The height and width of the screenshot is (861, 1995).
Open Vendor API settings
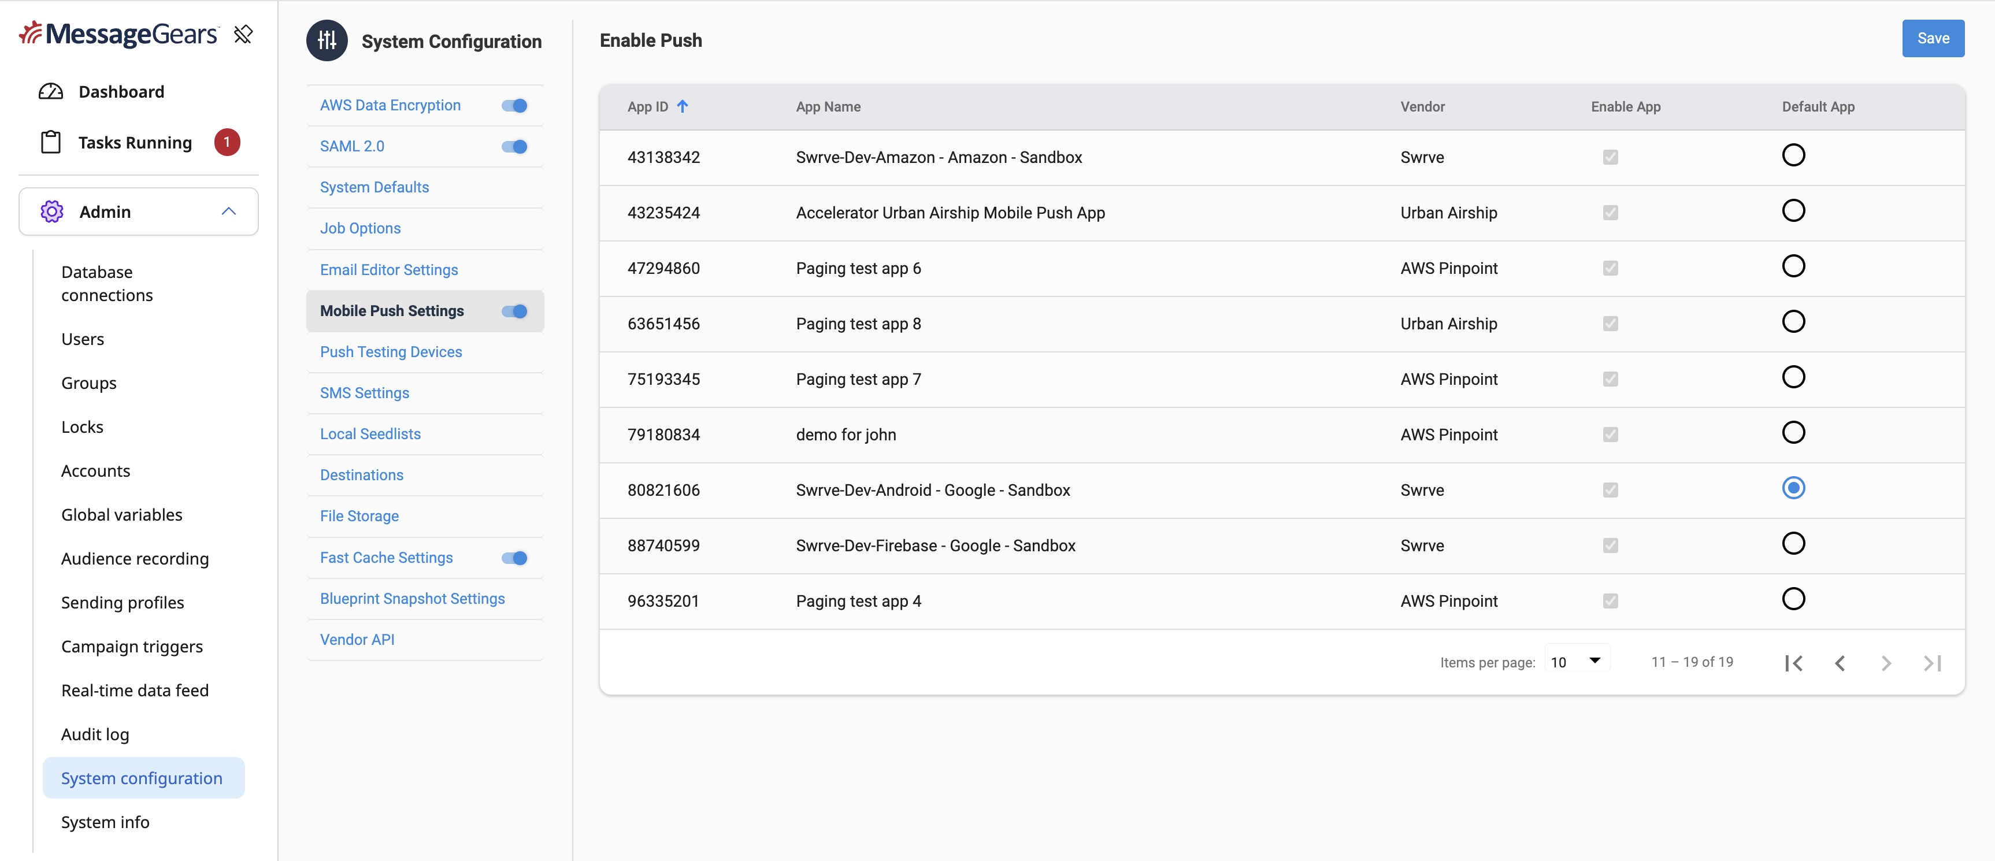[x=357, y=640]
